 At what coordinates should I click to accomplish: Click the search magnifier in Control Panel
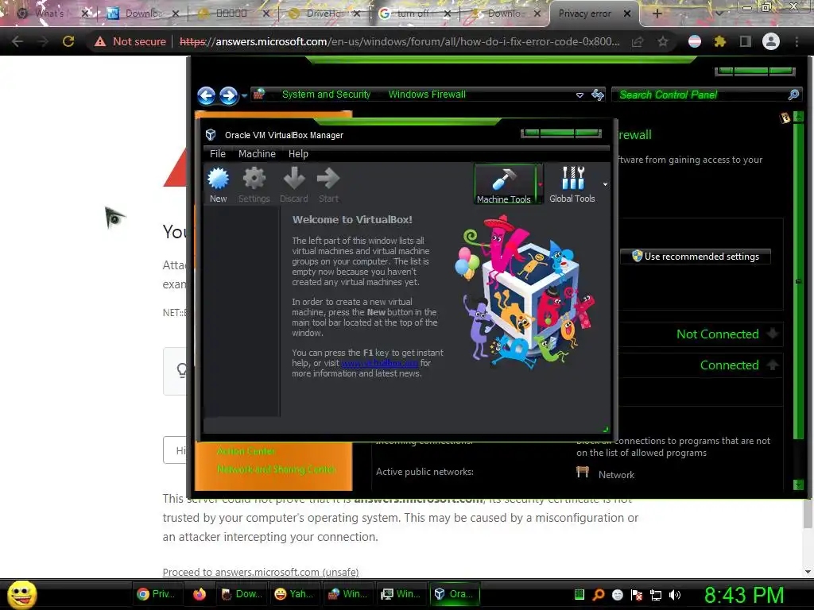click(x=793, y=95)
